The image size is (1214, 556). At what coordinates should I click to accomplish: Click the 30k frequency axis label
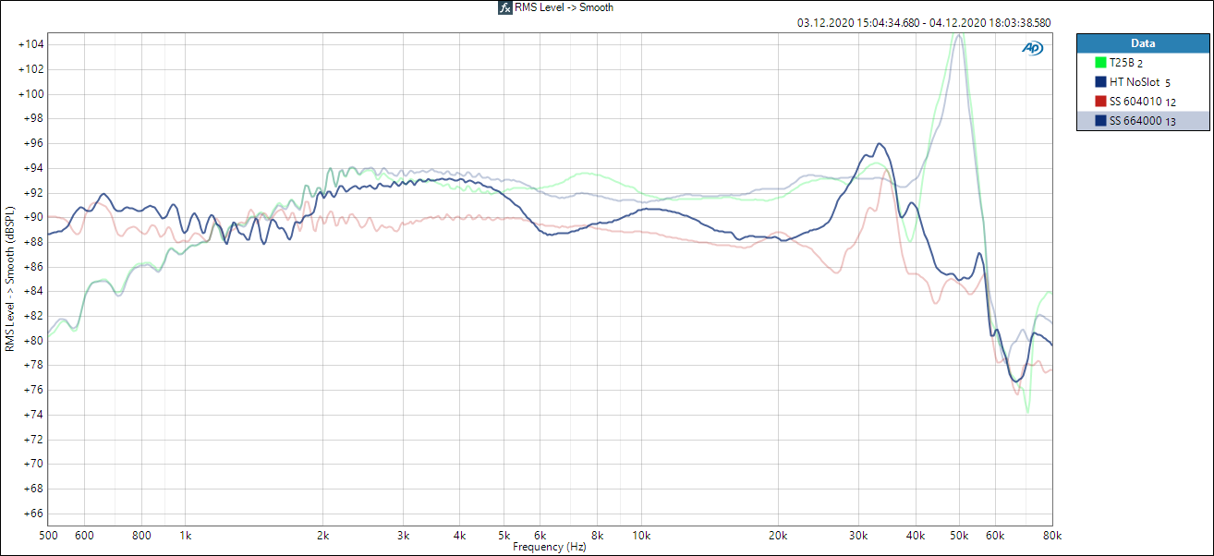tap(858, 536)
